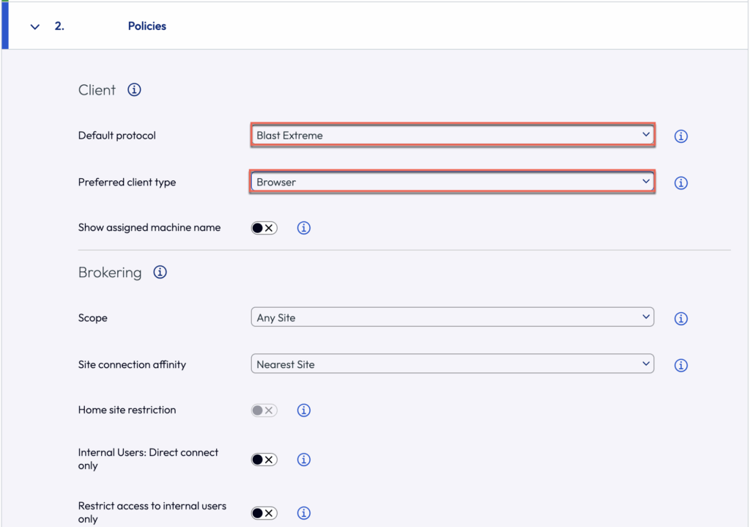The image size is (750, 527).
Task: Click info icon for Site connection affinity
Action: [681, 365]
